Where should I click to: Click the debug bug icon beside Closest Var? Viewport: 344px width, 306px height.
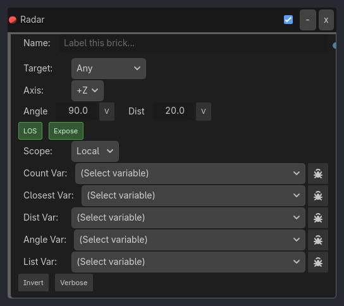(x=318, y=195)
